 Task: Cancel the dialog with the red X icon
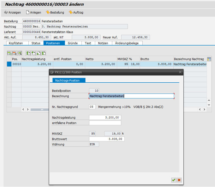(x=179, y=180)
